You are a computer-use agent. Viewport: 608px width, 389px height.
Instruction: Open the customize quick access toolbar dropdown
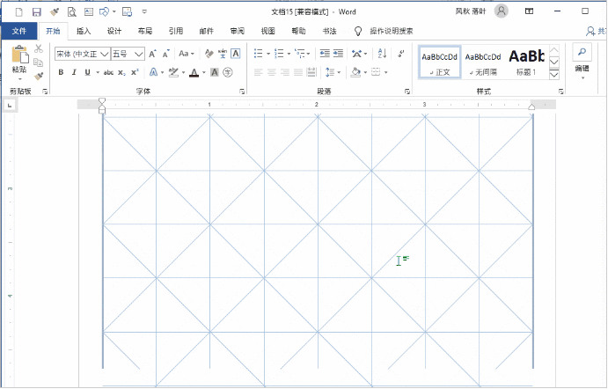tap(144, 12)
